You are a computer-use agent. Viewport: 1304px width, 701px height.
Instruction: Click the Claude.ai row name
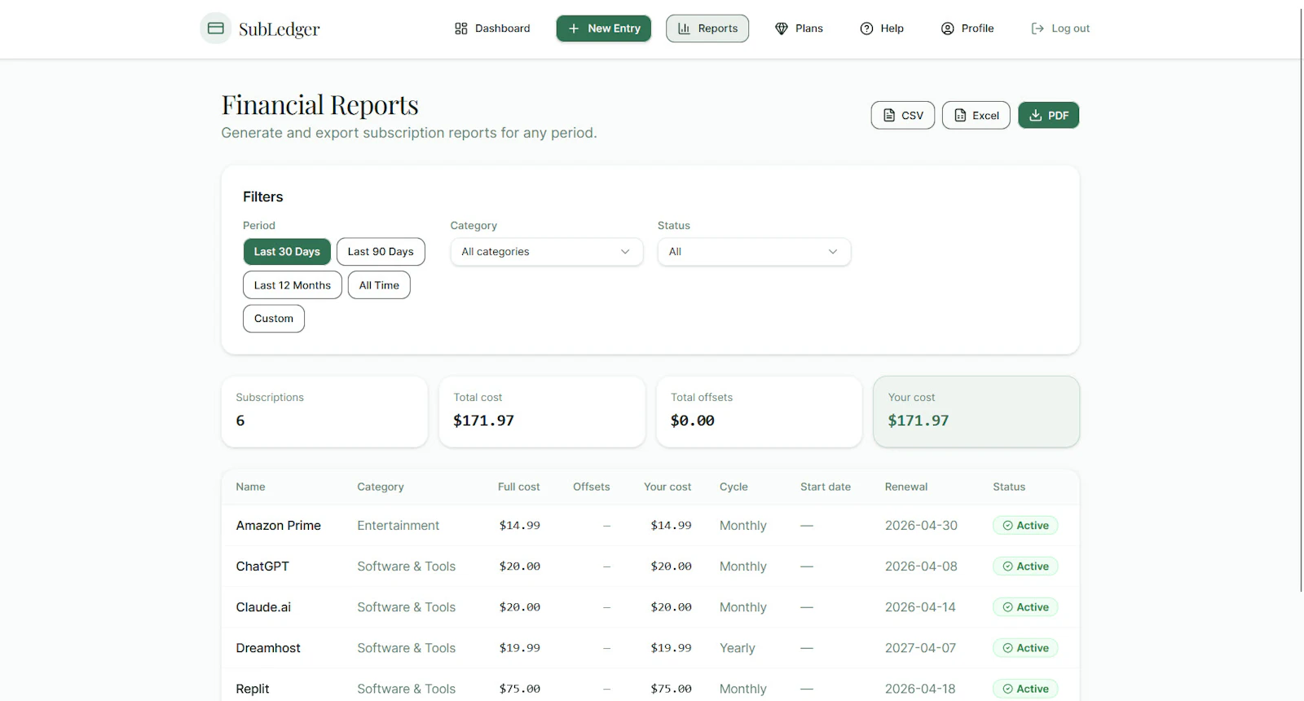[263, 607]
